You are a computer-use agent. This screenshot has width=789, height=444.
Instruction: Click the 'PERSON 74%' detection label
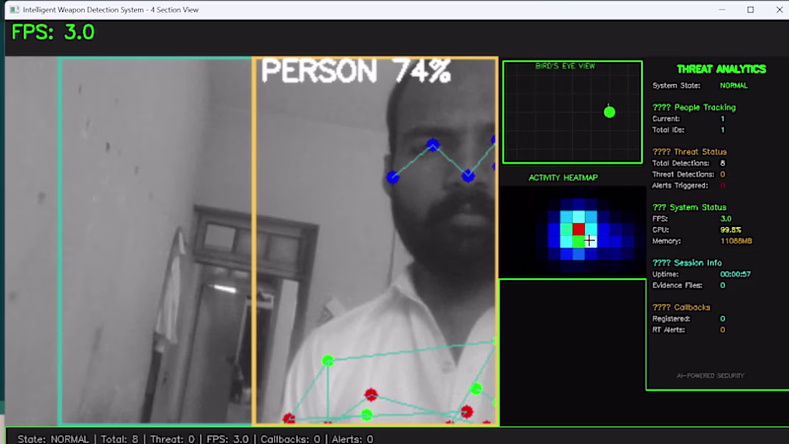pos(356,71)
